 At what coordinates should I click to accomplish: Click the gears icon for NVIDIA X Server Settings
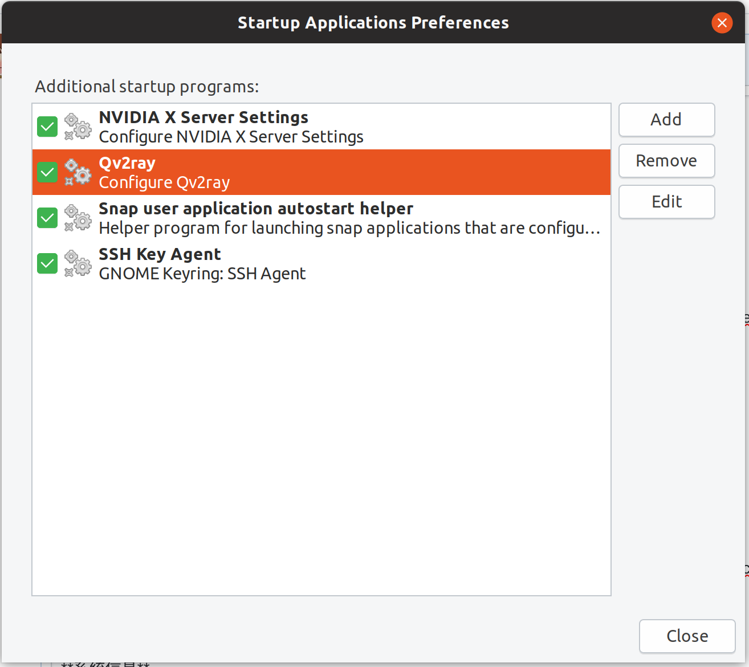click(78, 127)
